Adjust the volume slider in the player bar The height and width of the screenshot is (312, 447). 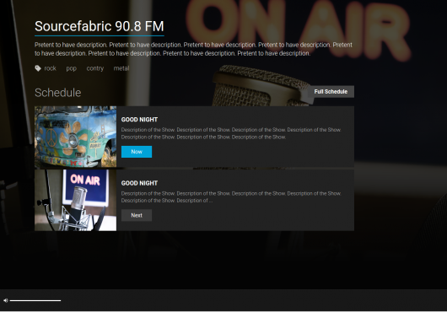click(x=35, y=300)
